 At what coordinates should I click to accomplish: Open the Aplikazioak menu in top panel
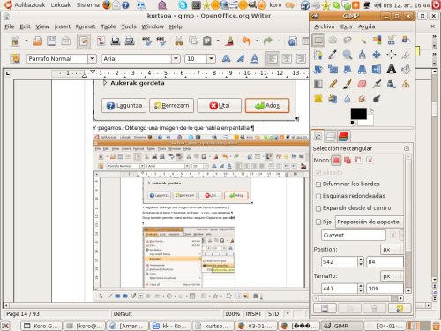click(x=29, y=4)
